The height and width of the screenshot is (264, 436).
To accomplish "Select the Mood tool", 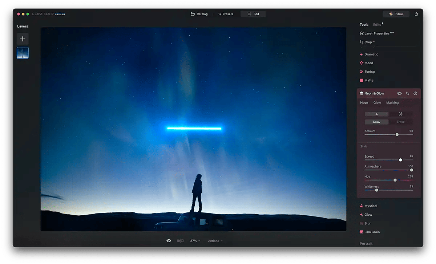I will coord(368,63).
